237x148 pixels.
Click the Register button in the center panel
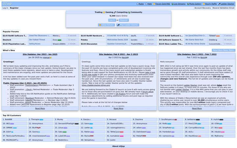tap(124, 20)
